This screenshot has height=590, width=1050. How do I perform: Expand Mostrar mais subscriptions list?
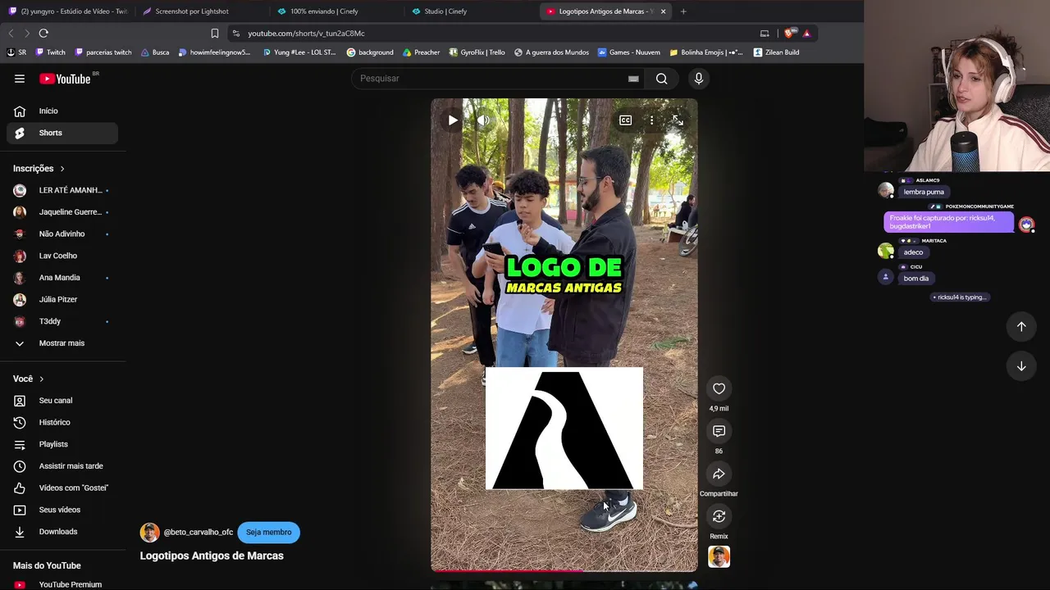pyautogui.click(x=62, y=343)
